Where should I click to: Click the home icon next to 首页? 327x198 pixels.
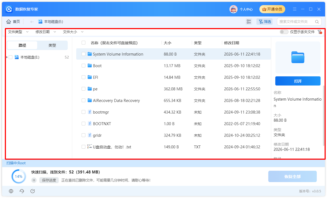tap(9, 22)
